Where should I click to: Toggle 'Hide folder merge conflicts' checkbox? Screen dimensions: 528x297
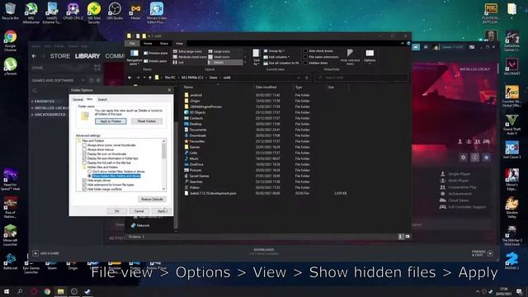point(84,189)
